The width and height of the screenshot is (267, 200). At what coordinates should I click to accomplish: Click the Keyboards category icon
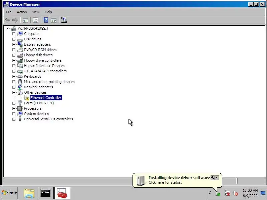coord(20,76)
